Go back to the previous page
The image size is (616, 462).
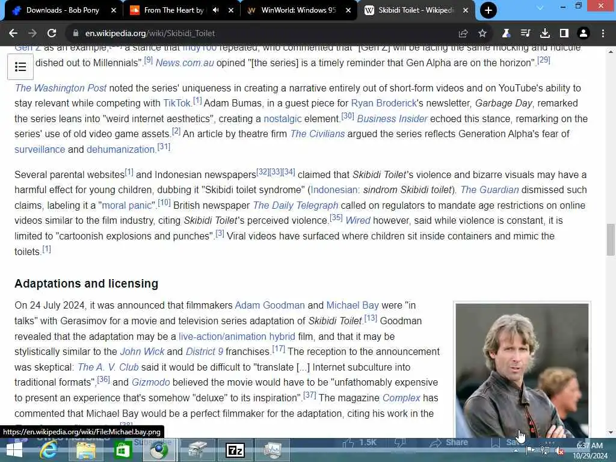13,34
